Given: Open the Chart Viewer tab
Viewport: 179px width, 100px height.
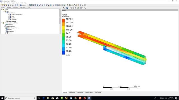Looking at the screenshot, I should [x=80, y=92].
